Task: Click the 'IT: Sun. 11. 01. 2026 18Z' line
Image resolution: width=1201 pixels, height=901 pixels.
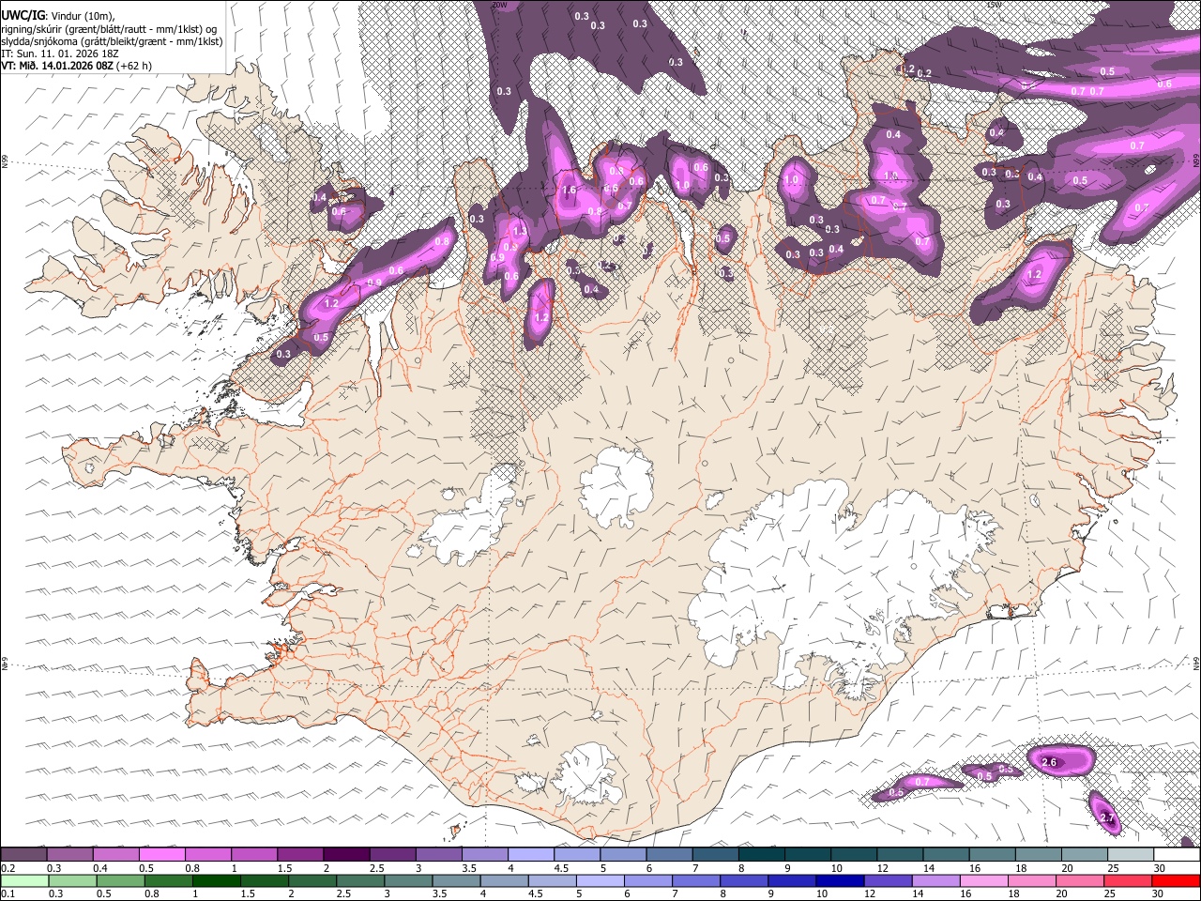Action: [59, 53]
